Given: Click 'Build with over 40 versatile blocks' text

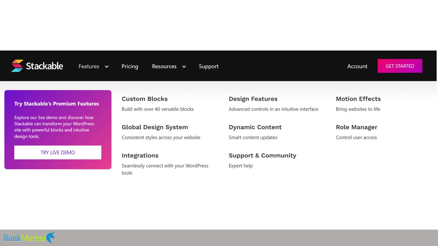Looking at the screenshot, I should coord(158,109).
